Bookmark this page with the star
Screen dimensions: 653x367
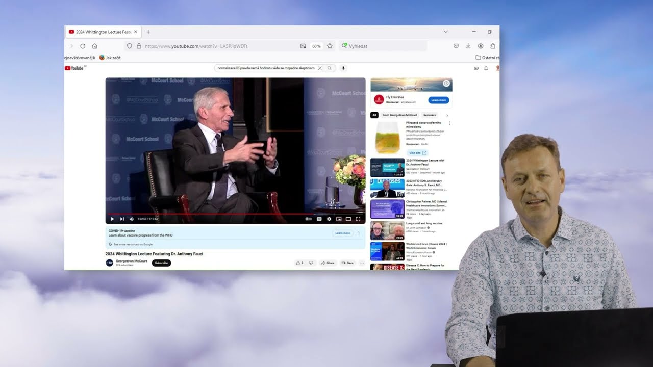pos(330,46)
